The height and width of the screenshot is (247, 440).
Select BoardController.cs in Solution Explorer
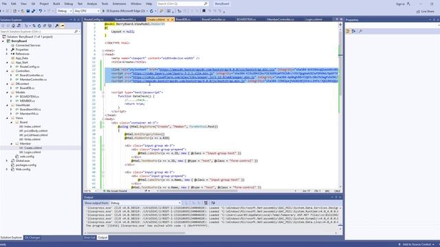(x=32, y=75)
